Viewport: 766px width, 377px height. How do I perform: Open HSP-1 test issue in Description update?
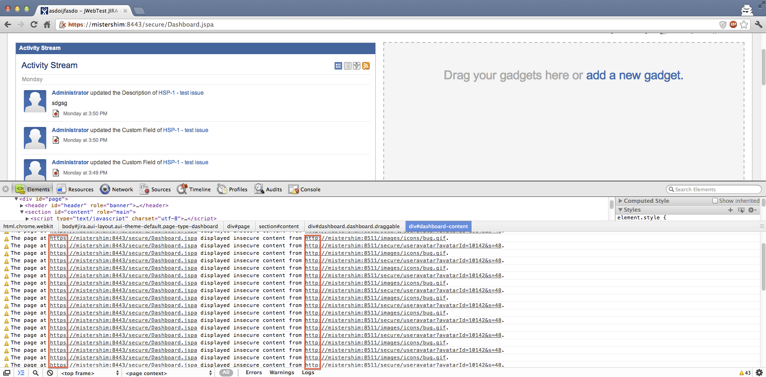click(x=181, y=93)
